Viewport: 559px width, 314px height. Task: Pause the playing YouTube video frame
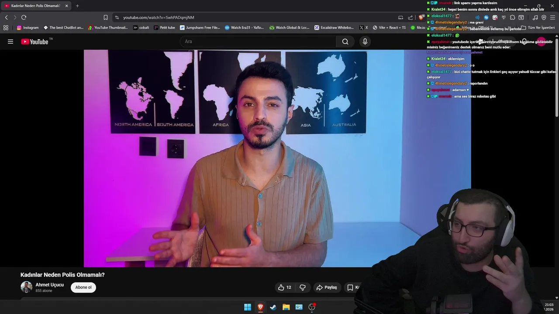(277, 158)
